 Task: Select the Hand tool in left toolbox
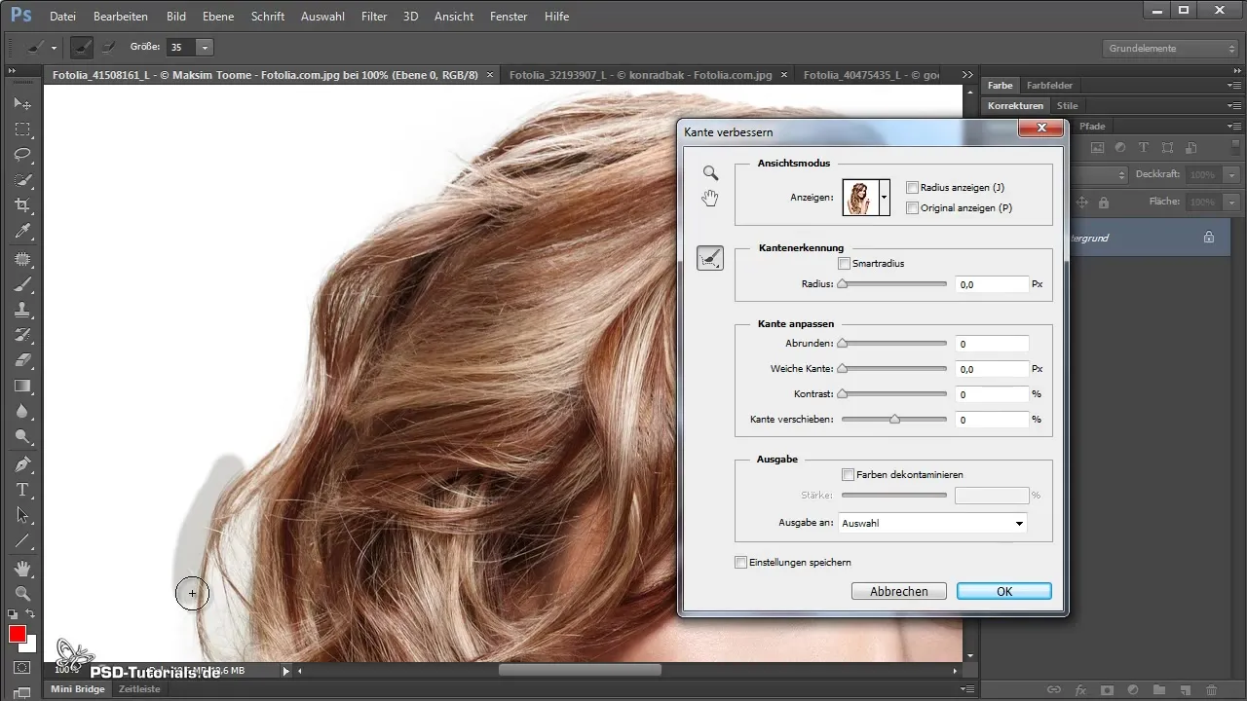[x=22, y=568]
